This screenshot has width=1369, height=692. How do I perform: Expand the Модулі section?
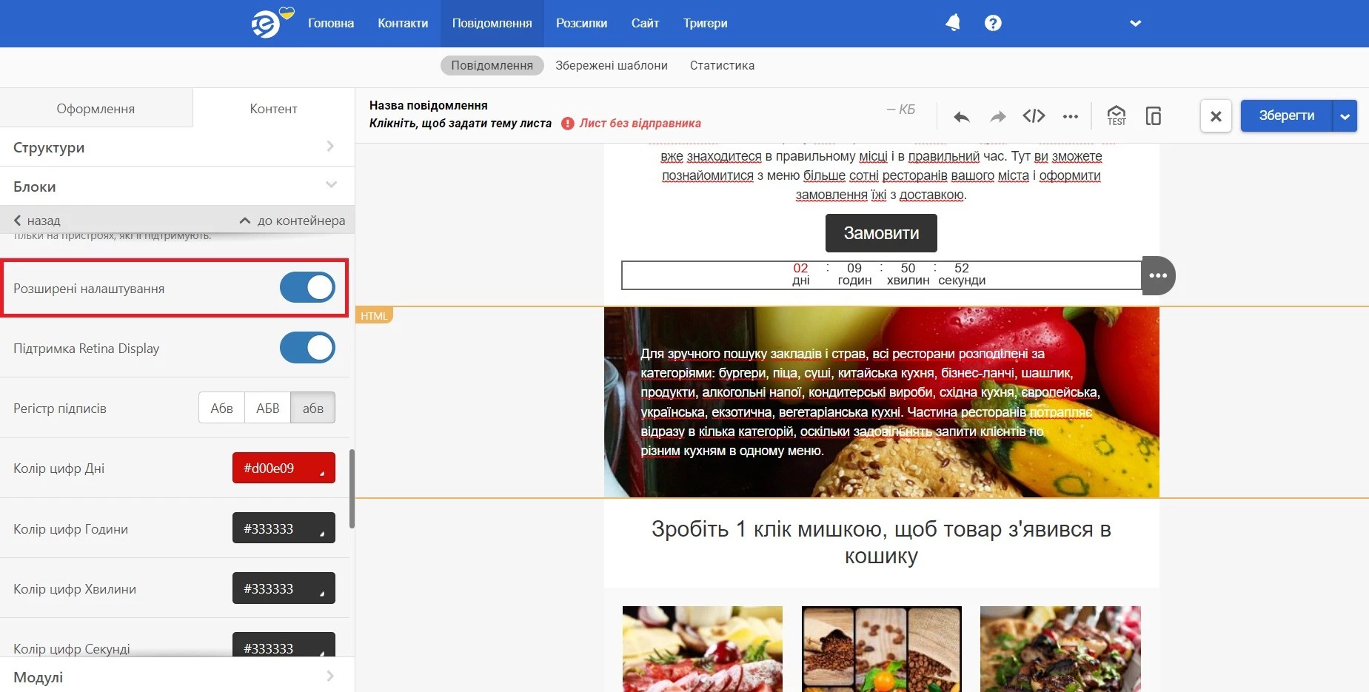[177, 676]
